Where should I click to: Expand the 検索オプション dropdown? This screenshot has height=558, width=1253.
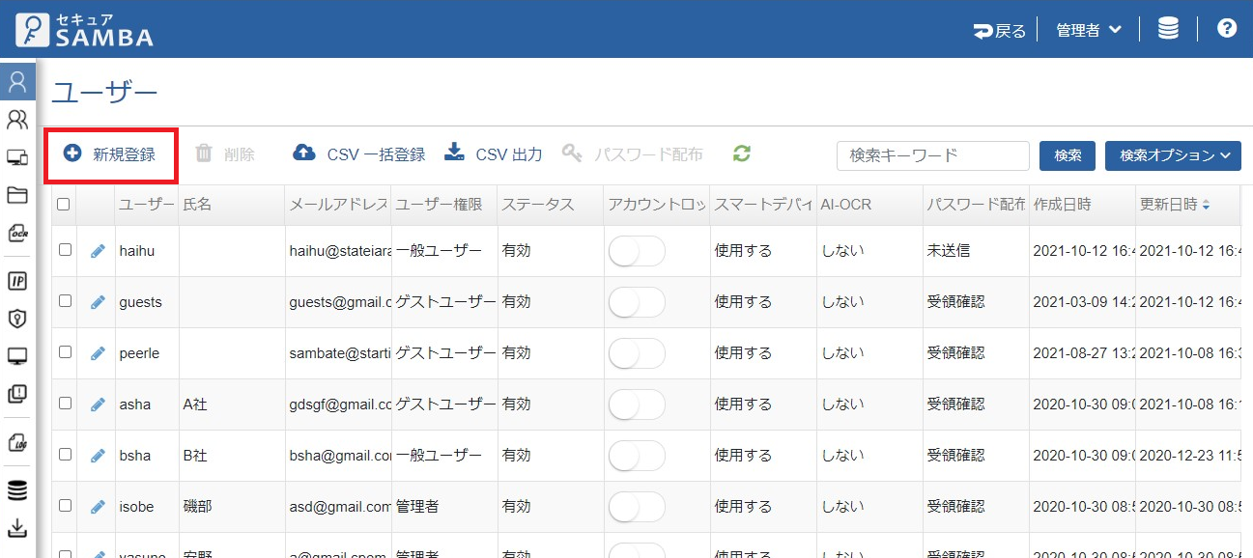point(1172,155)
